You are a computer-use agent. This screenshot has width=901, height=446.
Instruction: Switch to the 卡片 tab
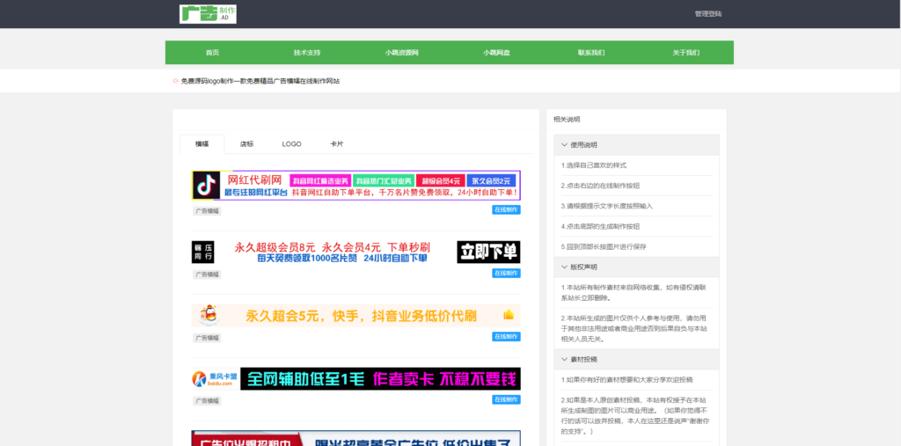(337, 144)
